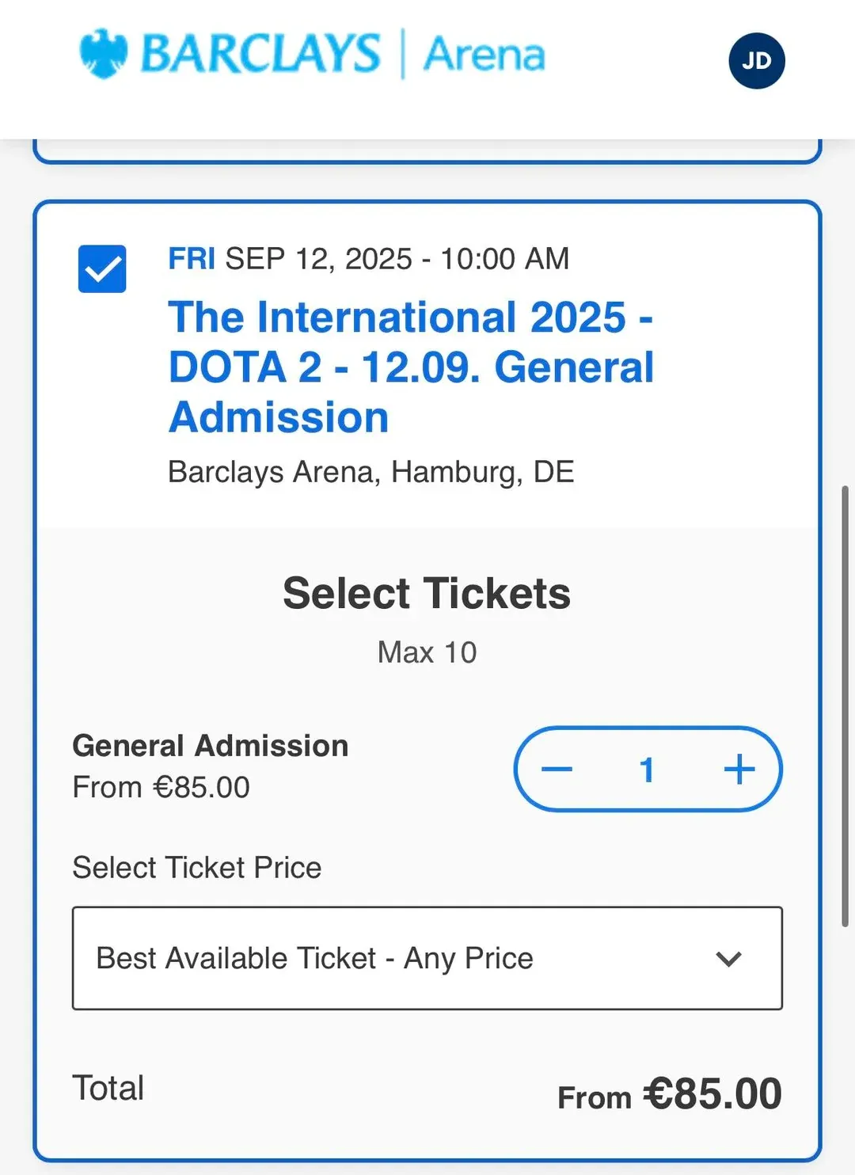
Task: Click the page vertical scrollbar thumb
Action: tap(845, 706)
